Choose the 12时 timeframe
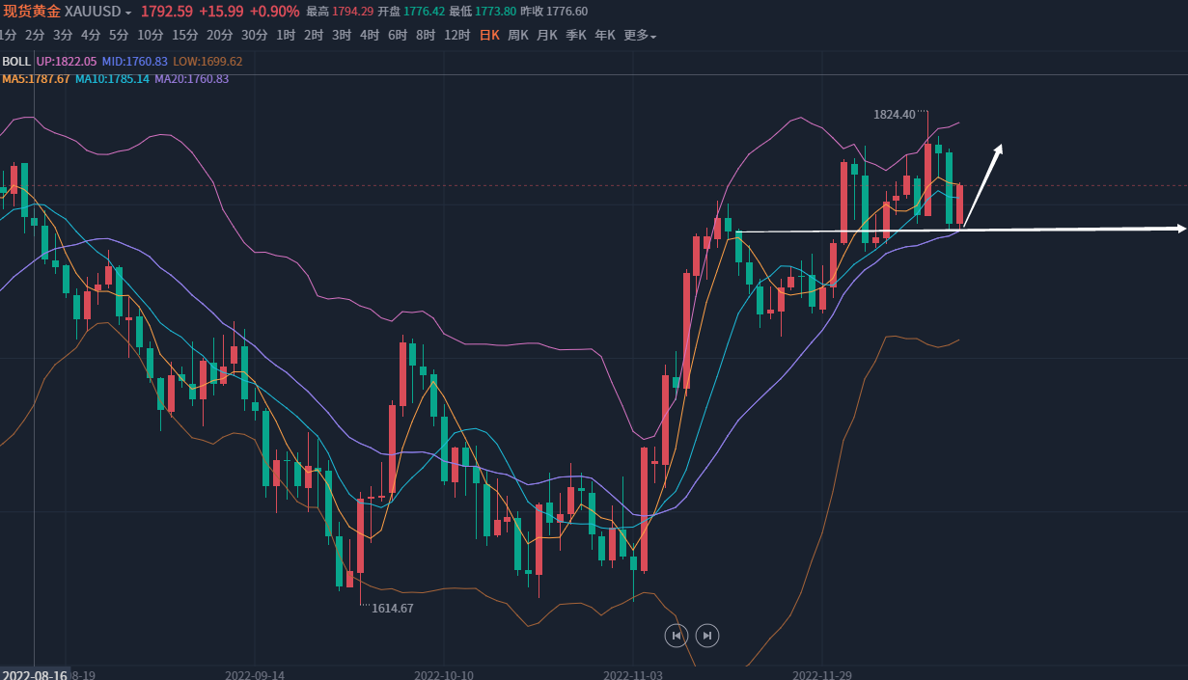 (x=457, y=36)
